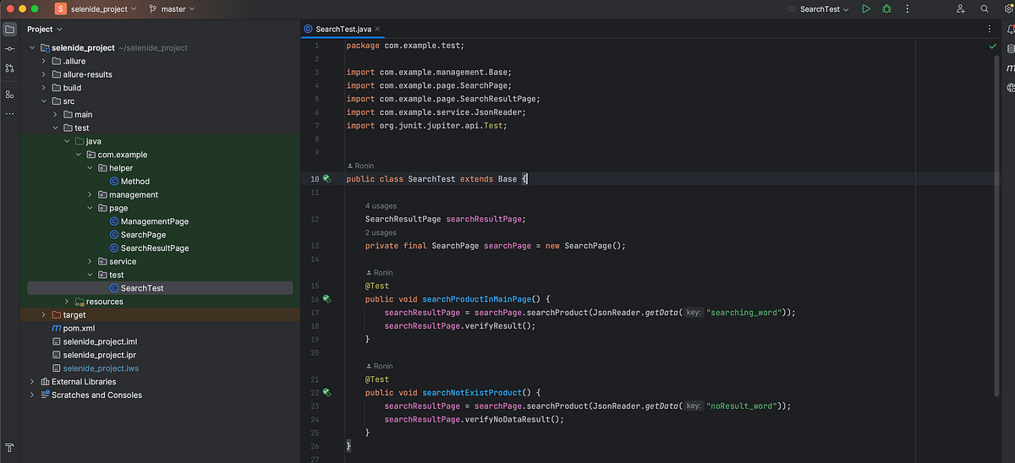Image resolution: width=1015 pixels, height=463 pixels.
Task: Close the SearchTest.java tab
Action: coord(377,29)
